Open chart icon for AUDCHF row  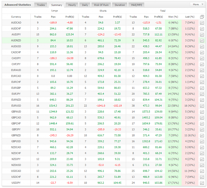pos(202,28)
